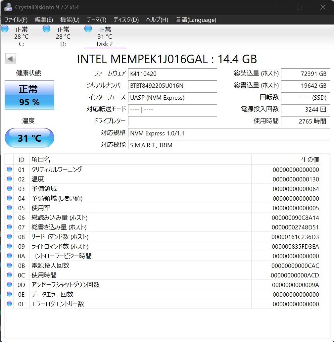Open the ファイル(F) menu
The height and width of the screenshot is (342, 334).
pyautogui.click(x=16, y=20)
